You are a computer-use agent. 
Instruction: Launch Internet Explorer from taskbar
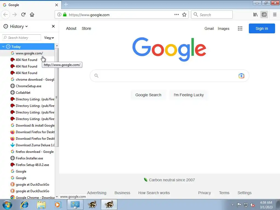pos(24,205)
